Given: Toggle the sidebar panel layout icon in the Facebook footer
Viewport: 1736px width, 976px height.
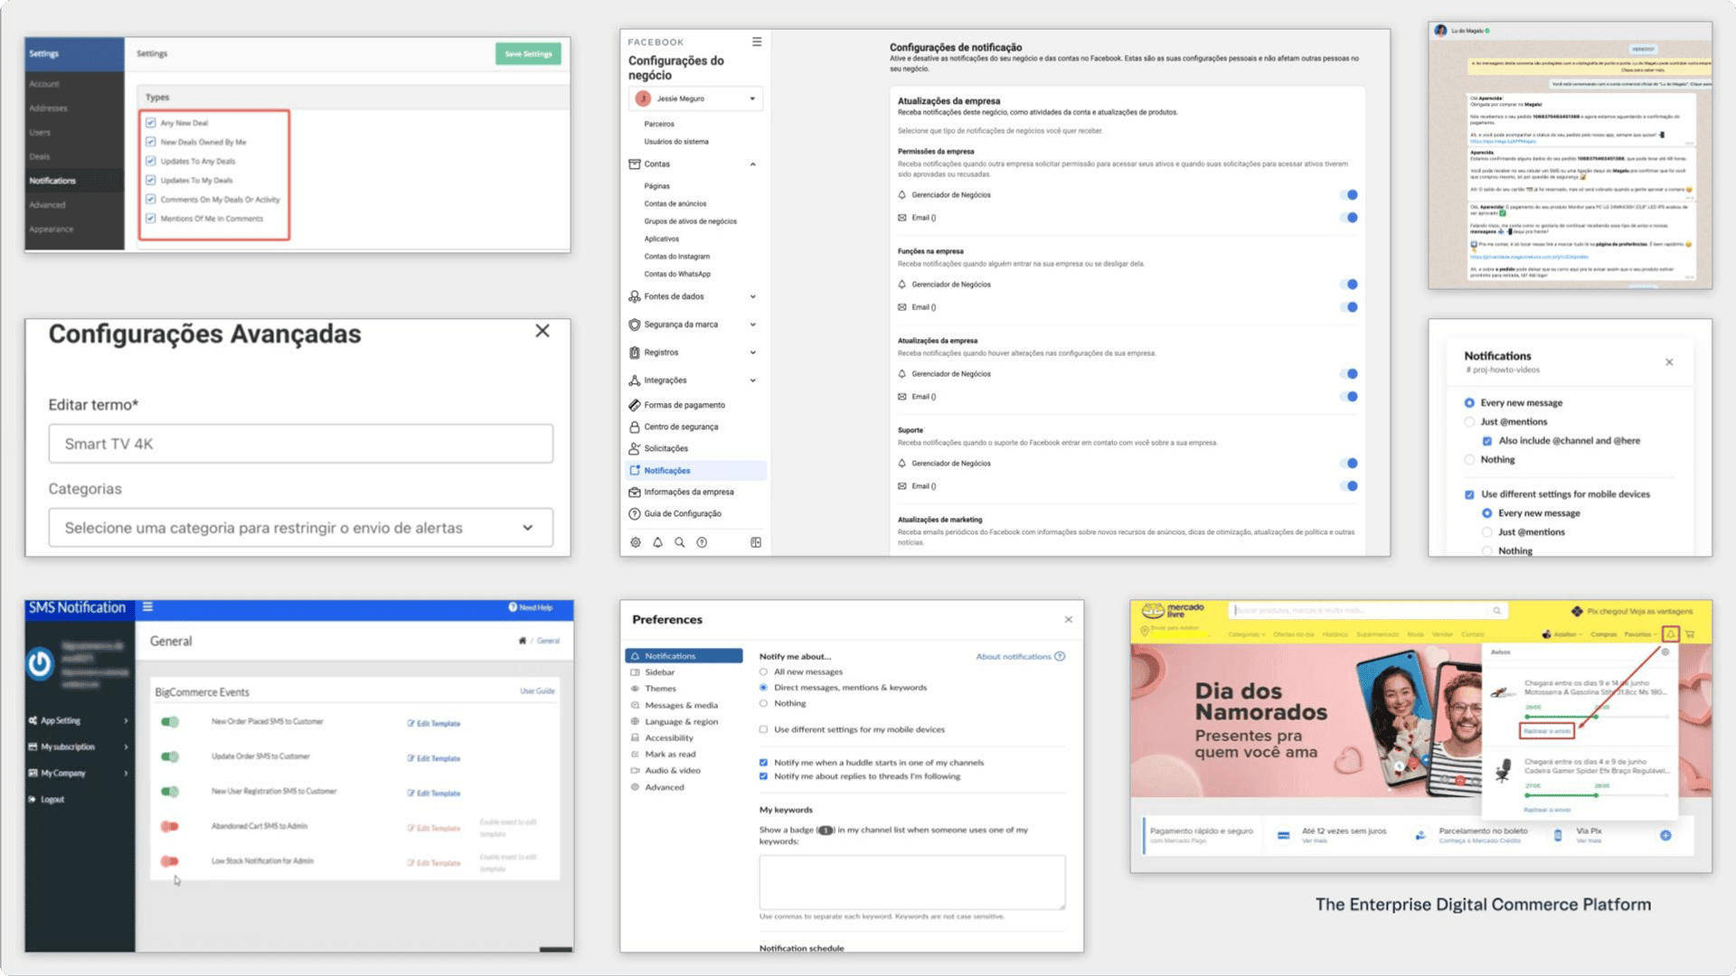Looking at the screenshot, I should point(756,542).
